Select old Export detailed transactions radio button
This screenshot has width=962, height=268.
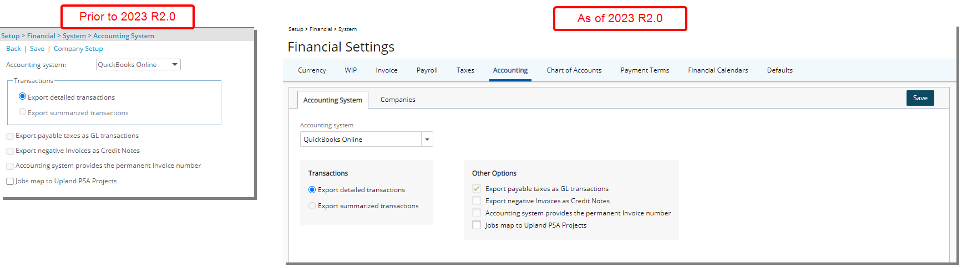coord(22,96)
